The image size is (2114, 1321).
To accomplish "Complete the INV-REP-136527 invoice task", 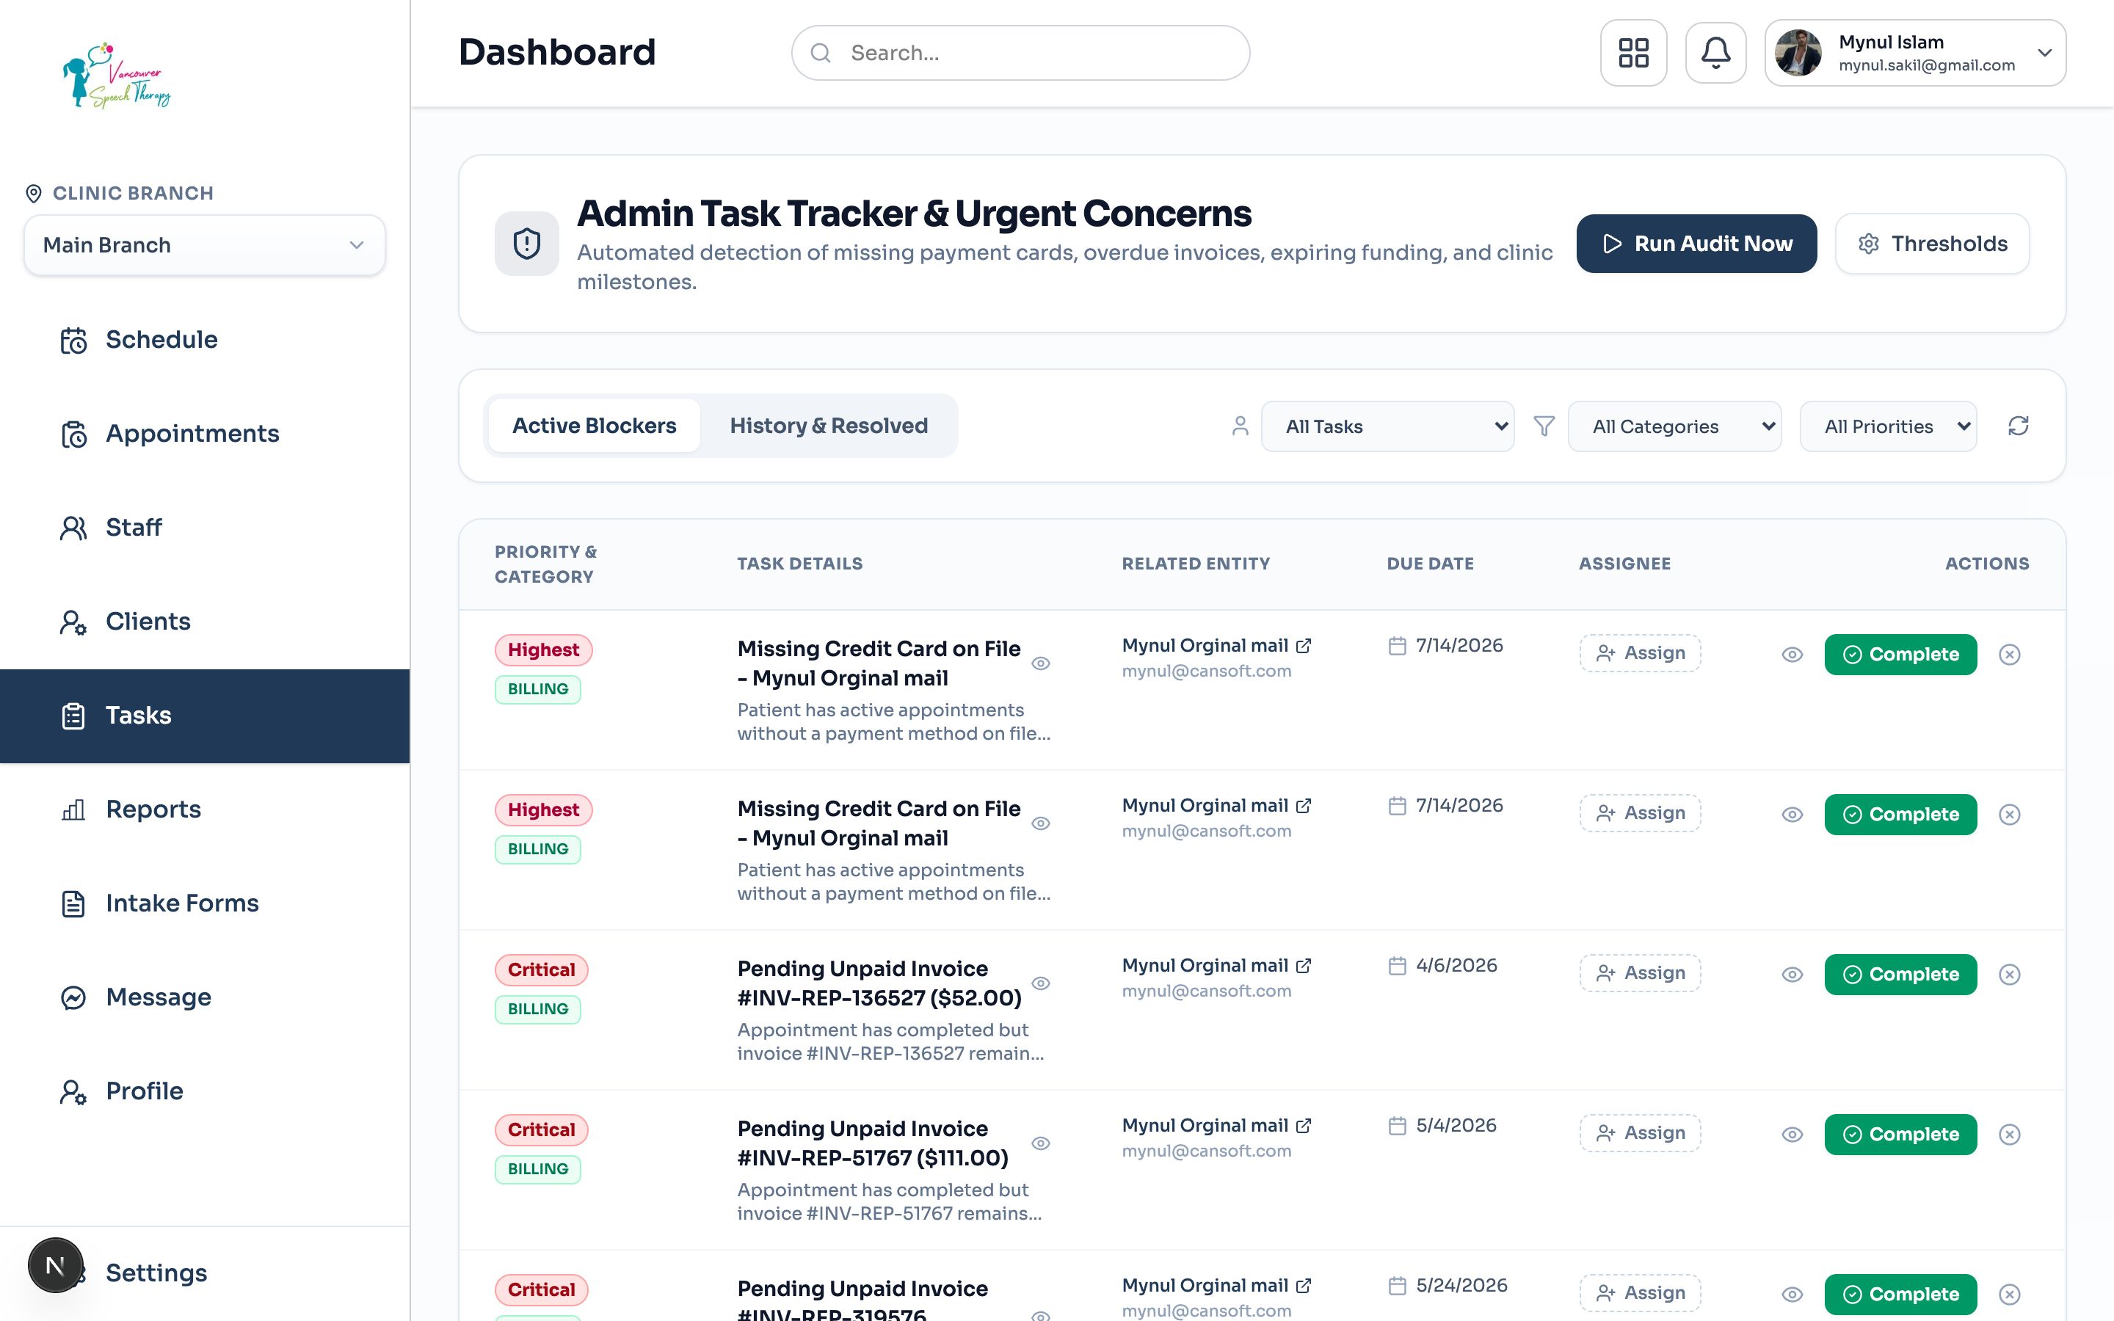I will point(1900,974).
